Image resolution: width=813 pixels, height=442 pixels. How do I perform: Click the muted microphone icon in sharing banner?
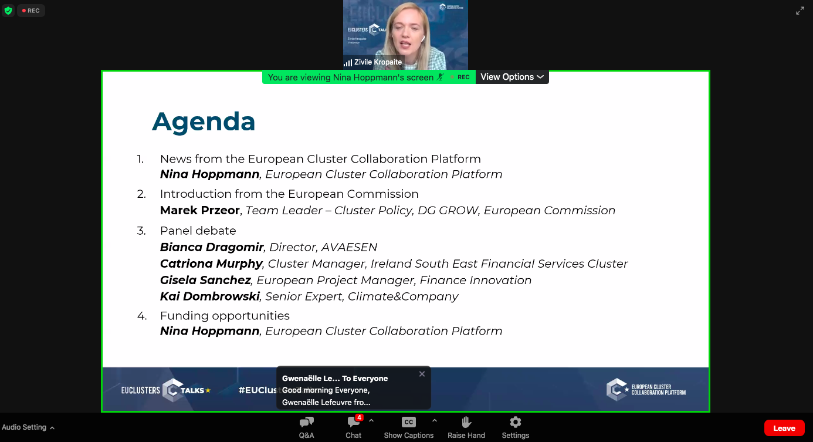(441, 77)
